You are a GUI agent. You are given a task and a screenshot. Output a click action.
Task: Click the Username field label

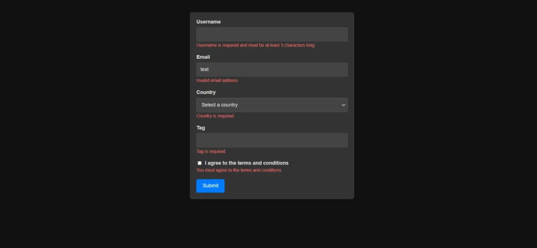(209, 22)
